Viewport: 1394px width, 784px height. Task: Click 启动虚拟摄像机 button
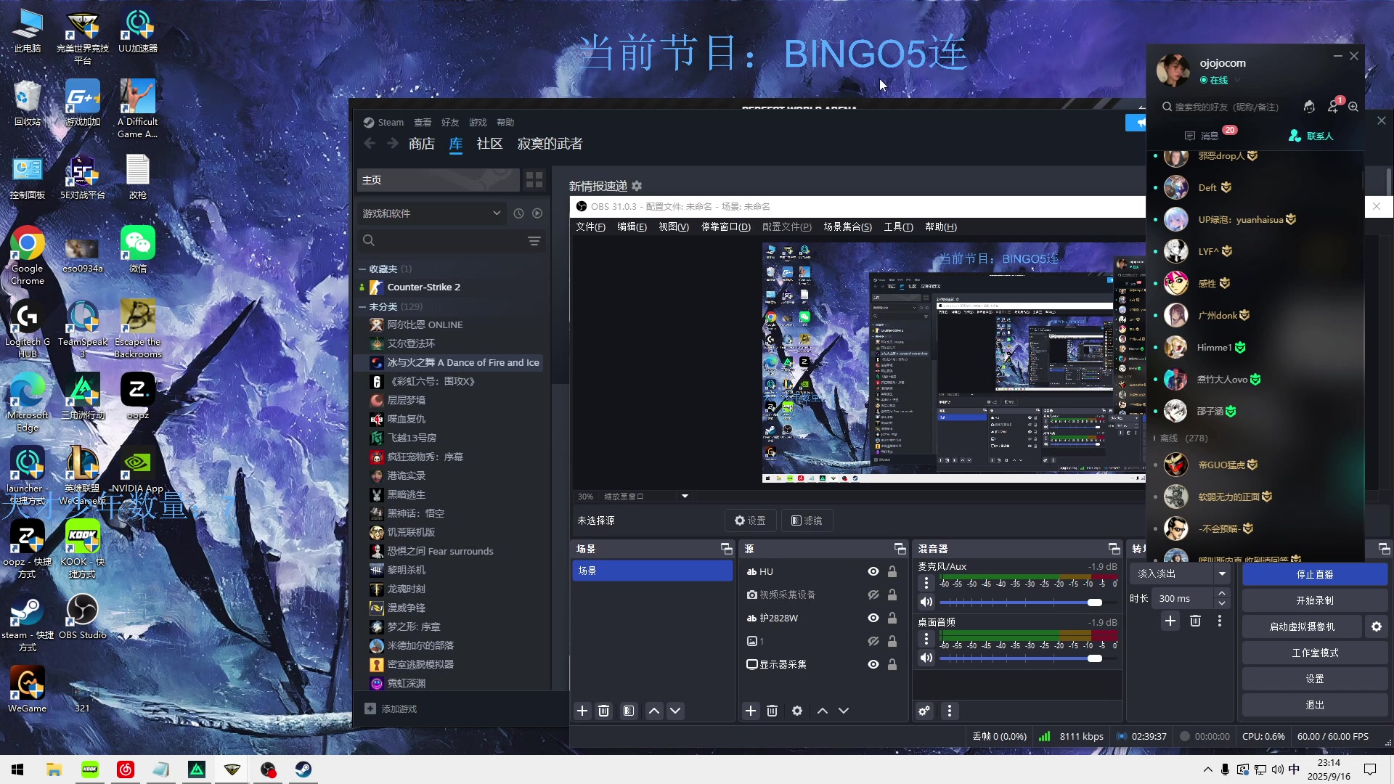(x=1302, y=626)
